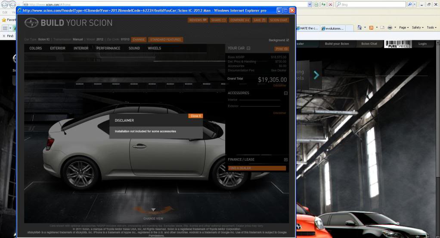Switch to the Interior tab
440x238 pixels.
coord(81,49)
